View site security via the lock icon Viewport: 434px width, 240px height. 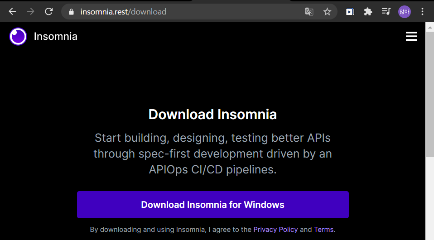72,12
